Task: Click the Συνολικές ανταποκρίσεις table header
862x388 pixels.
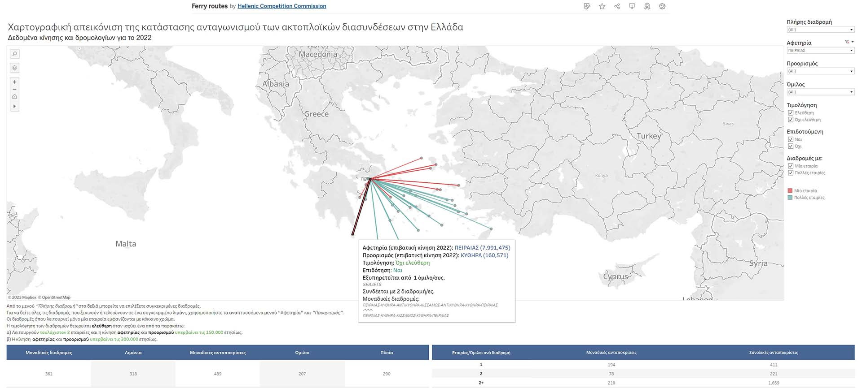Action: pos(773,353)
